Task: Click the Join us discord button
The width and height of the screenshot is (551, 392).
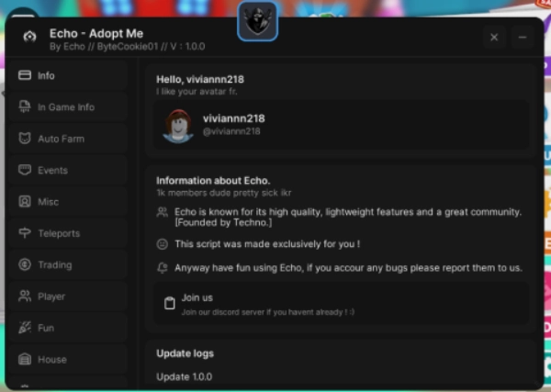Action: [342, 304]
